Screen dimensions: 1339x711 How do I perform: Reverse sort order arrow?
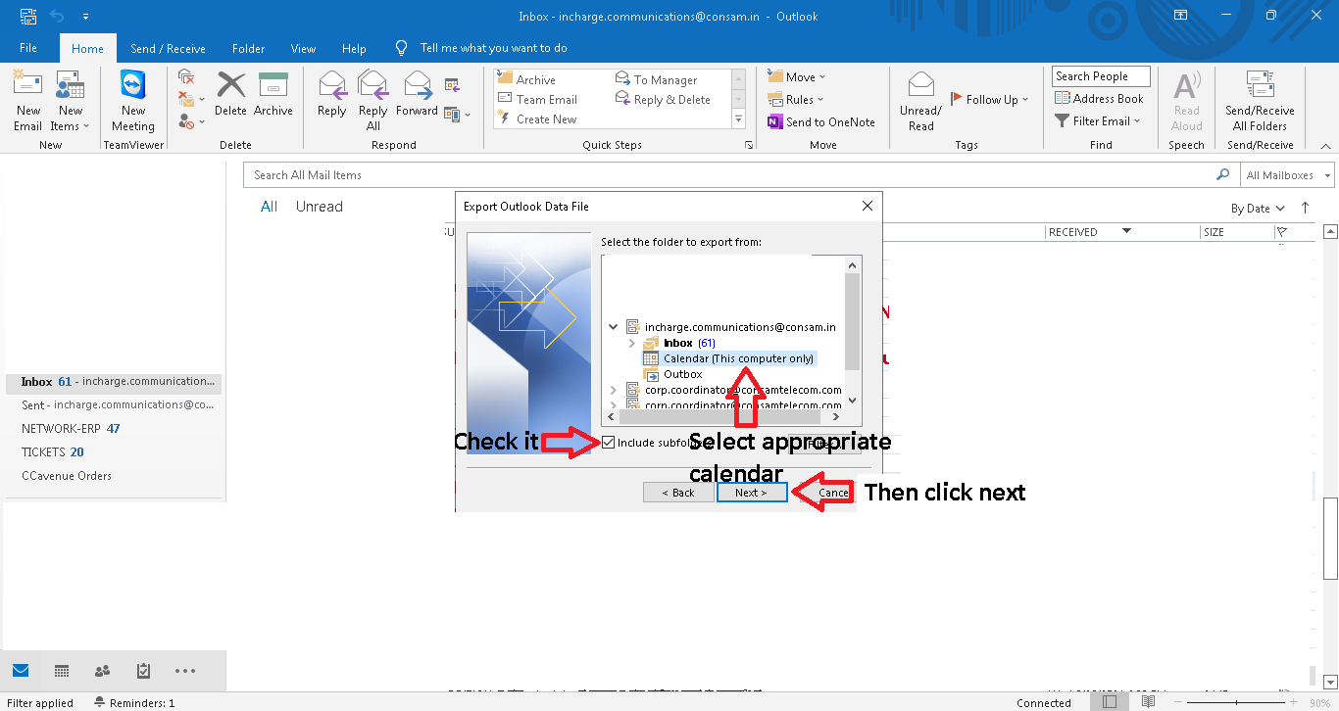1306,208
